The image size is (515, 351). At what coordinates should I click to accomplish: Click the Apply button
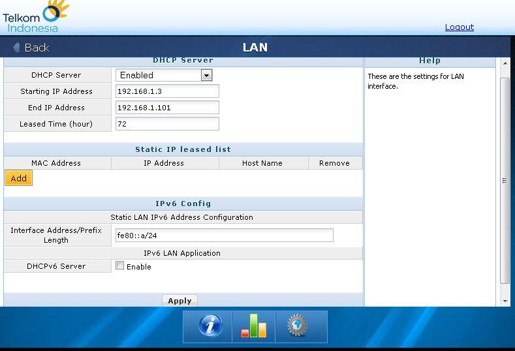(x=179, y=300)
